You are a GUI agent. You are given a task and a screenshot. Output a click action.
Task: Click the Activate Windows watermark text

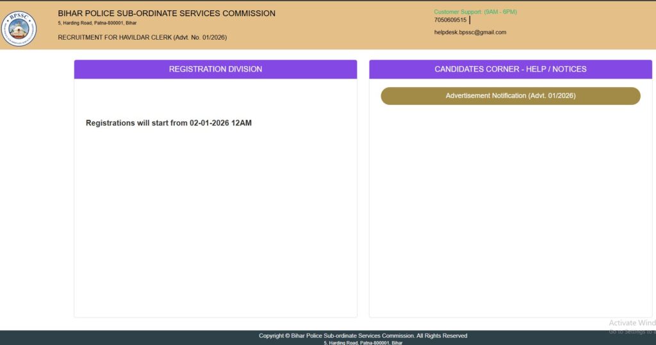click(x=632, y=323)
